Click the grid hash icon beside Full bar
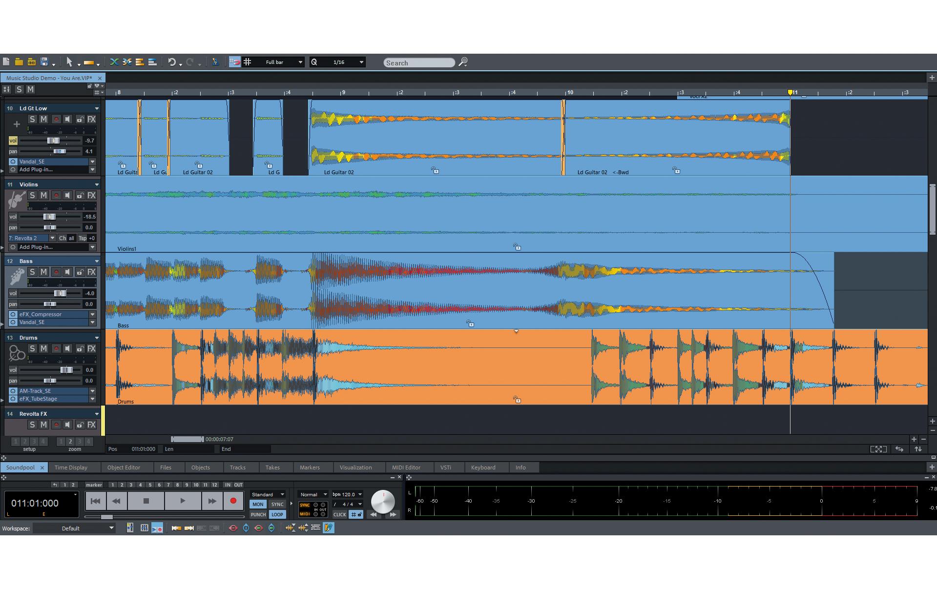Screen dimensions: 937x589 [x=248, y=62]
